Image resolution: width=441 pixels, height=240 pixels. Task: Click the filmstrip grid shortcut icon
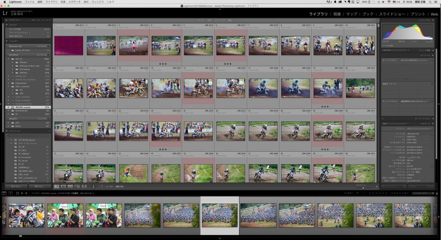(x=17, y=193)
